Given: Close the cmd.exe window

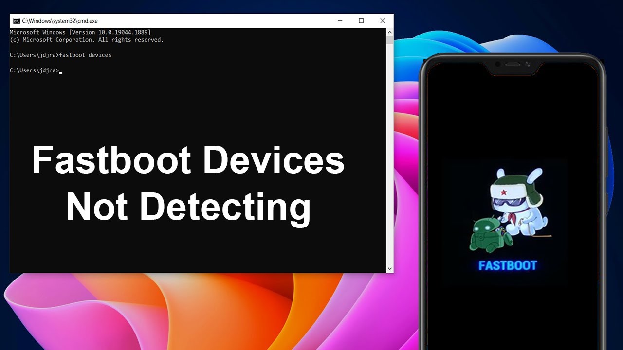Looking at the screenshot, I should [383, 21].
